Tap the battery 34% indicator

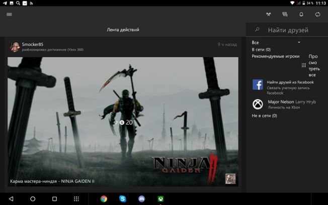(x=307, y=3)
